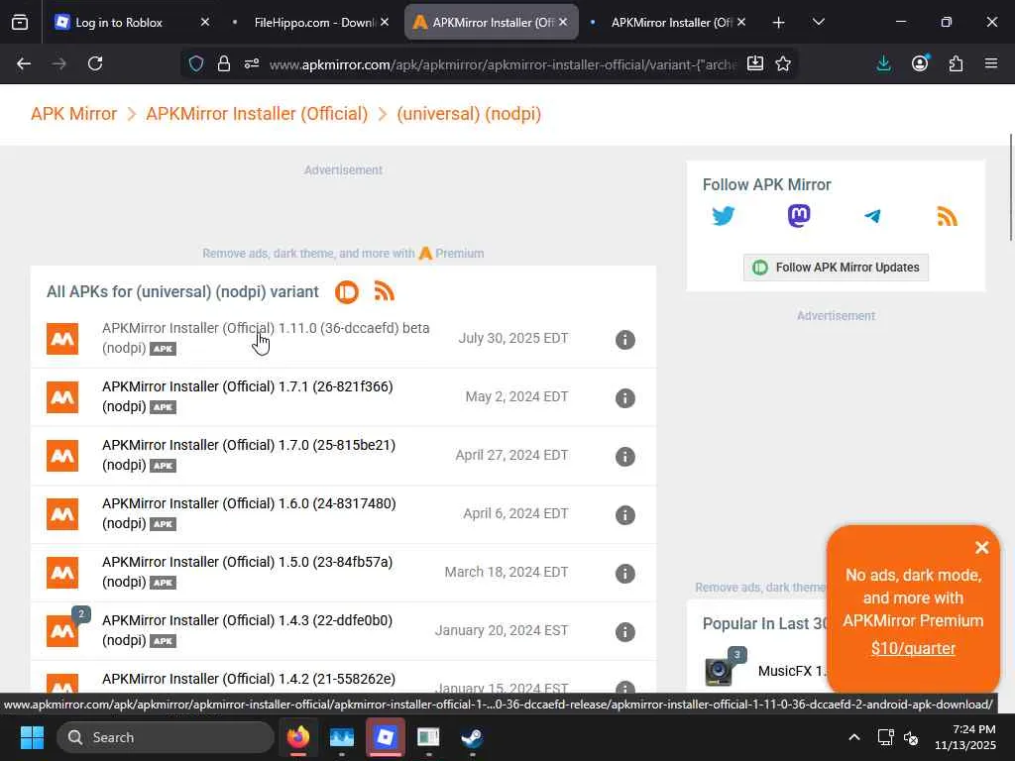Open the taskbar clock showing 7:24 PM
Image resolution: width=1015 pixels, height=761 pixels.
[x=964, y=737]
